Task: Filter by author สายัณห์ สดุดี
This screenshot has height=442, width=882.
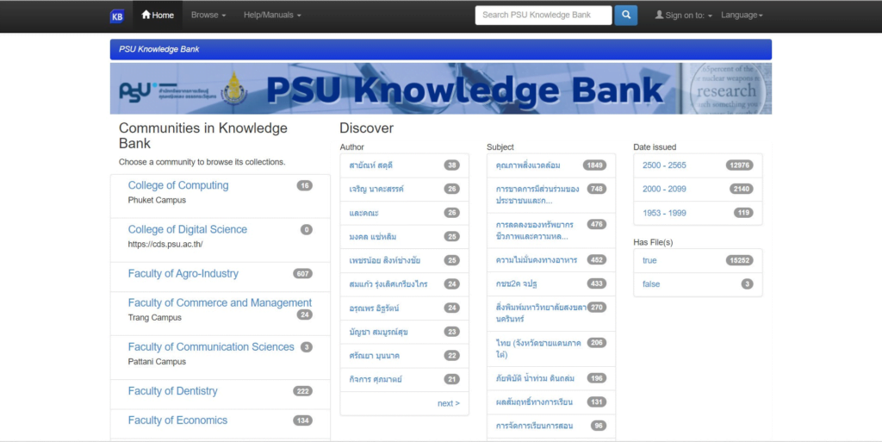Action: coord(370,165)
